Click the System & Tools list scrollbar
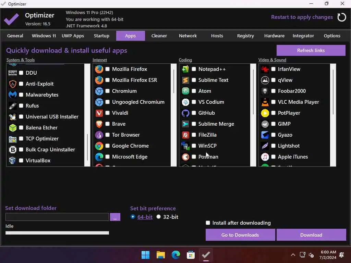The image size is (351, 263). [87, 115]
